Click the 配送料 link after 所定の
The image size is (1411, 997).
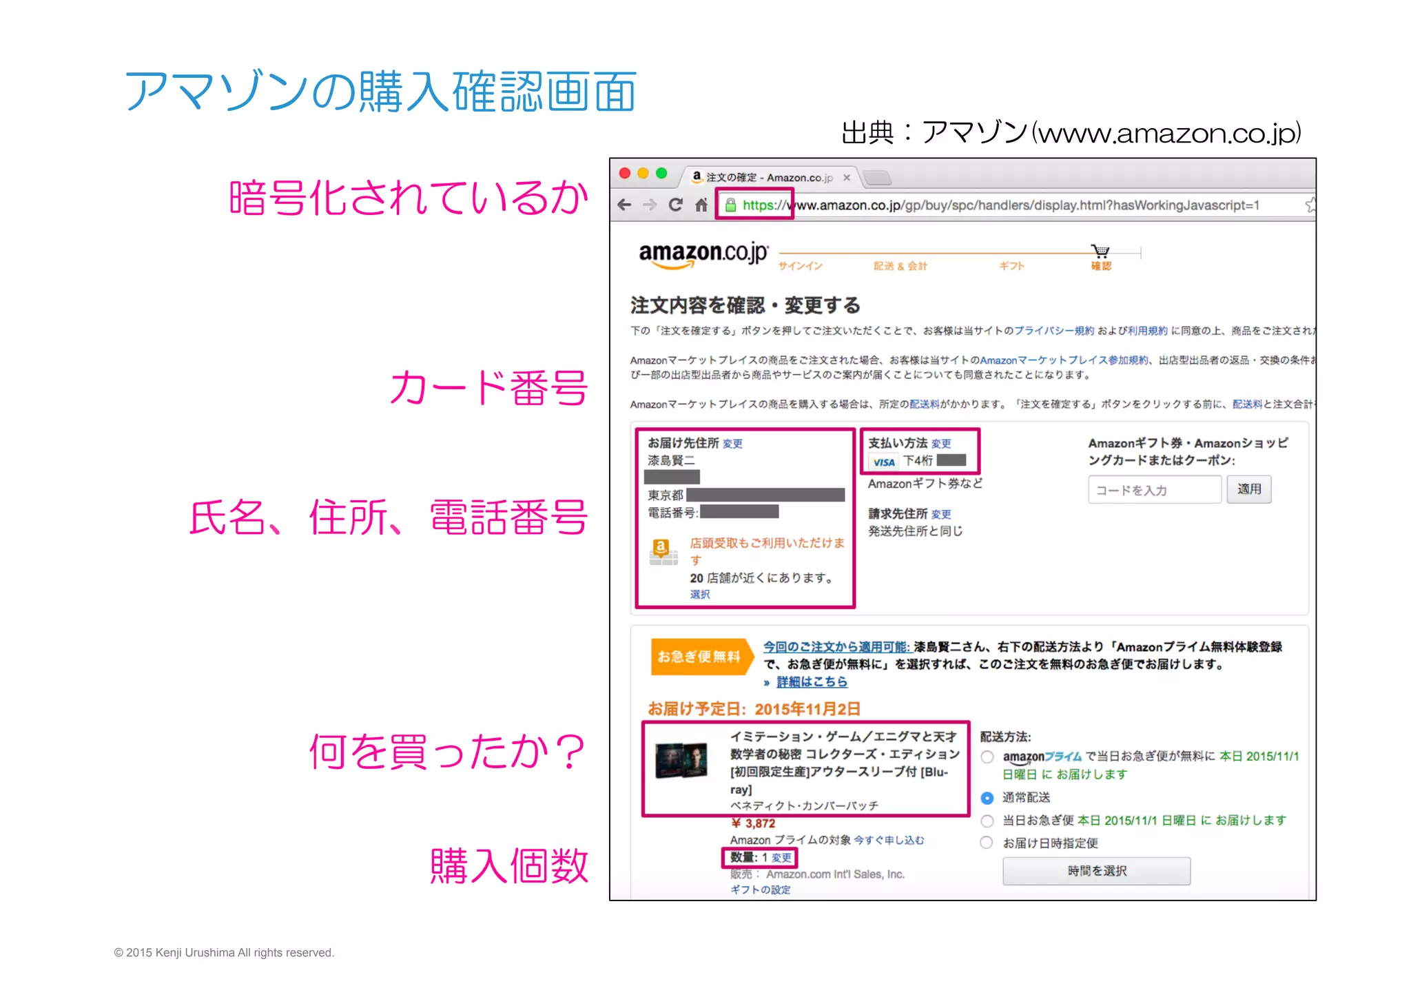tap(925, 404)
